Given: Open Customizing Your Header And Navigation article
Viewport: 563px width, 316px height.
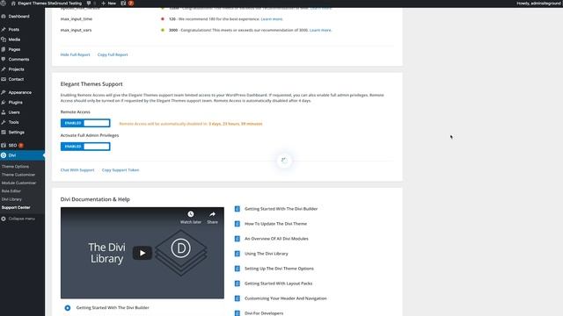Looking at the screenshot, I should click(x=285, y=298).
